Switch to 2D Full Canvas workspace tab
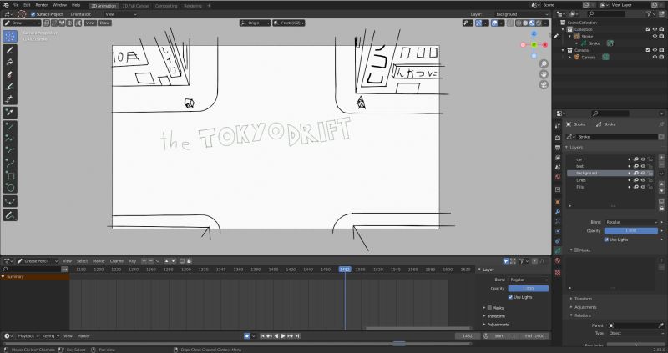 tap(135, 6)
